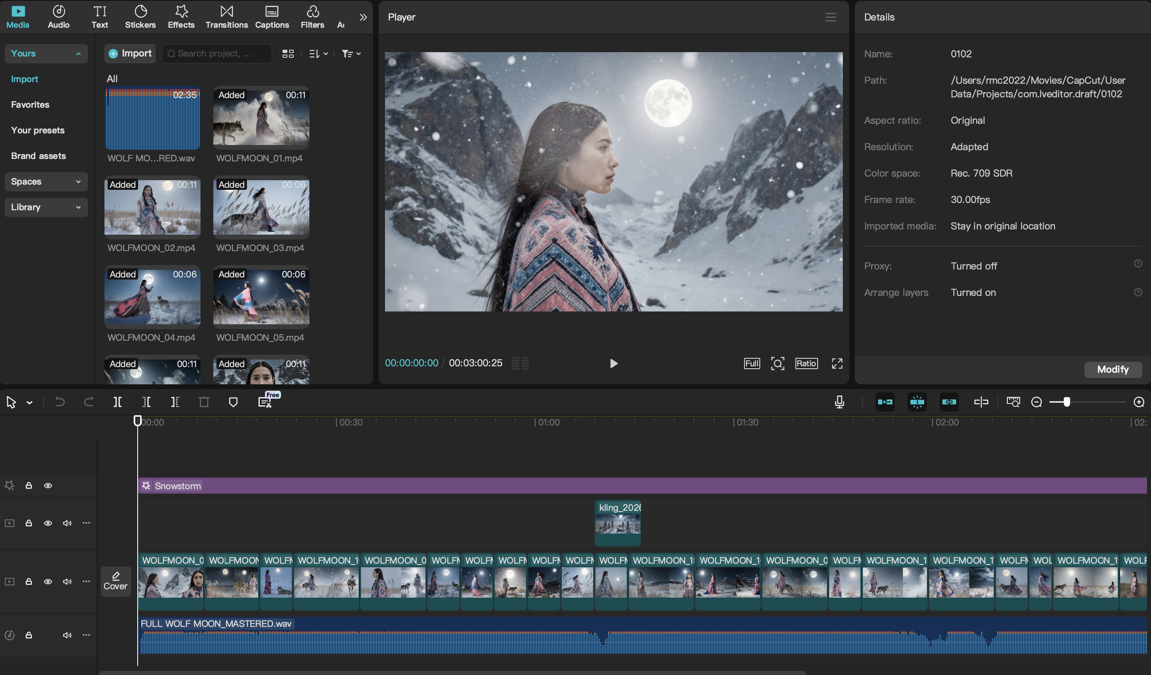Click the marker shield icon
This screenshot has width=1151, height=675.
(x=233, y=402)
